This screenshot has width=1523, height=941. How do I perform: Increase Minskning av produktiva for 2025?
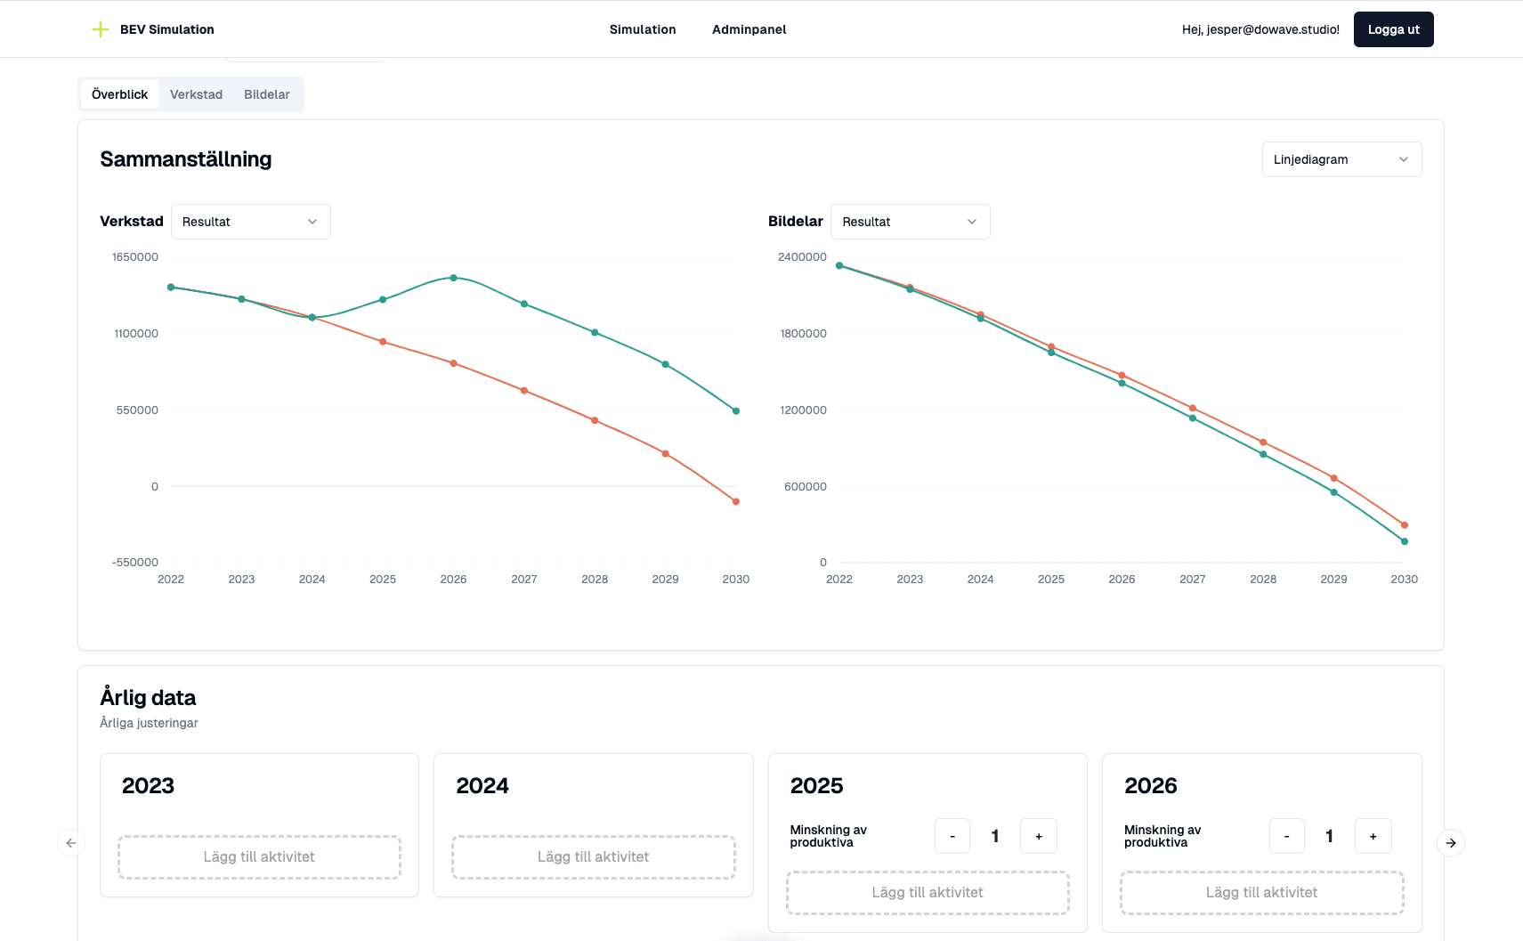pyautogui.click(x=1038, y=836)
